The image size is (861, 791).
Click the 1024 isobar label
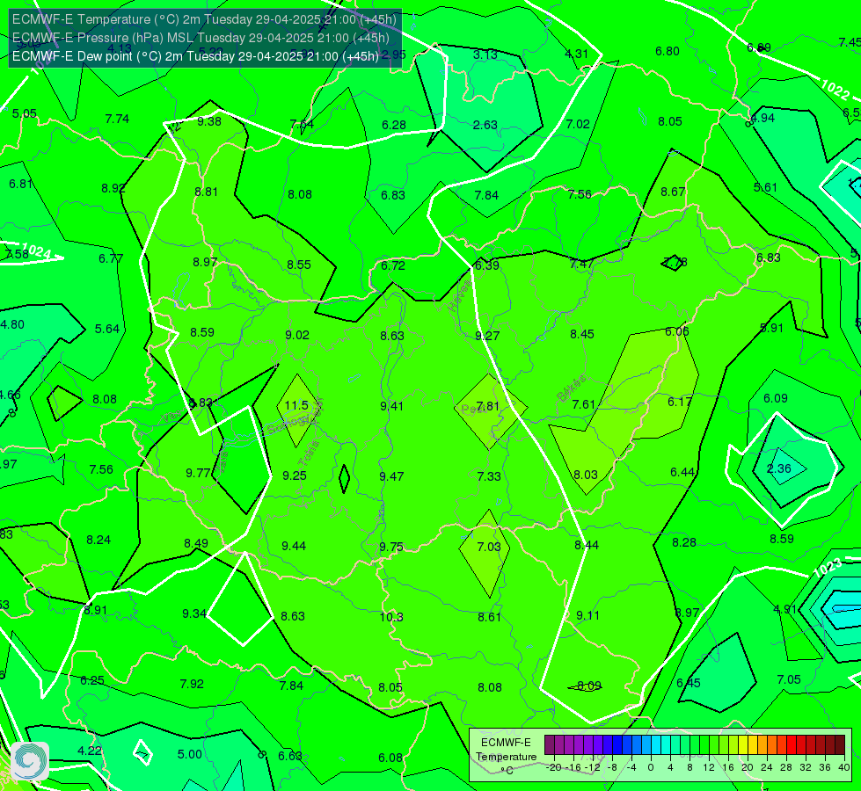point(36,250)
